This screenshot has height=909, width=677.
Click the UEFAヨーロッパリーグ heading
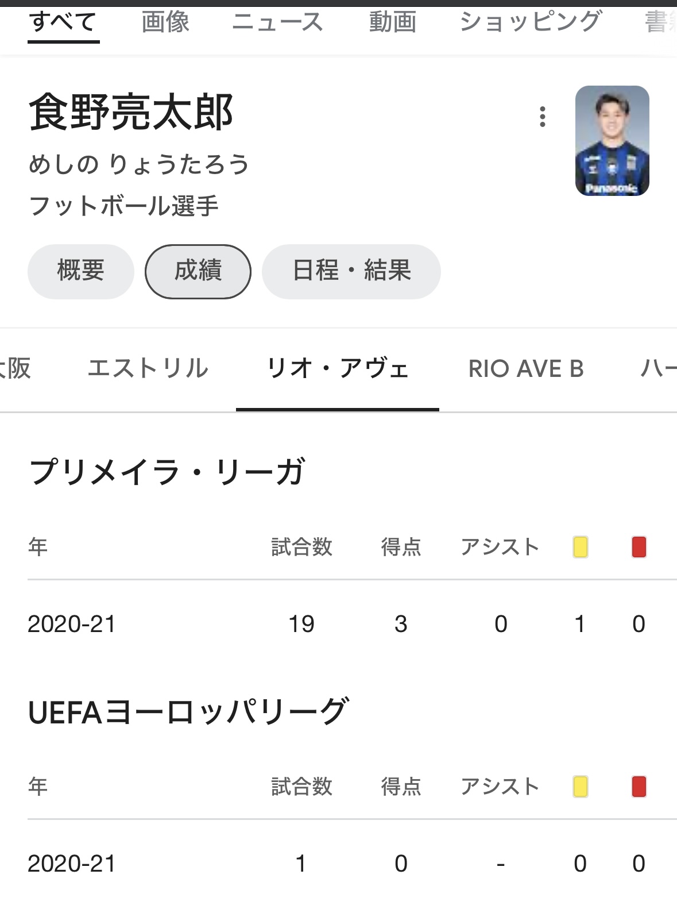(x=188, y=711)
